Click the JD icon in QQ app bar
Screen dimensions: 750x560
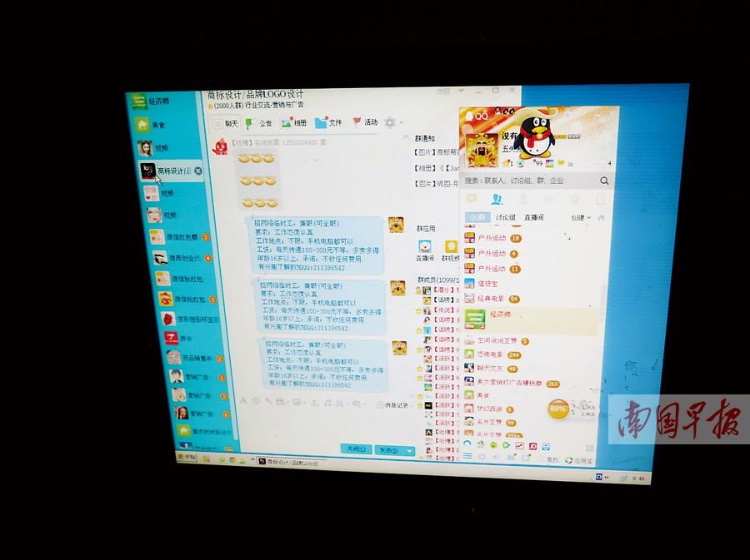point(532,446)
